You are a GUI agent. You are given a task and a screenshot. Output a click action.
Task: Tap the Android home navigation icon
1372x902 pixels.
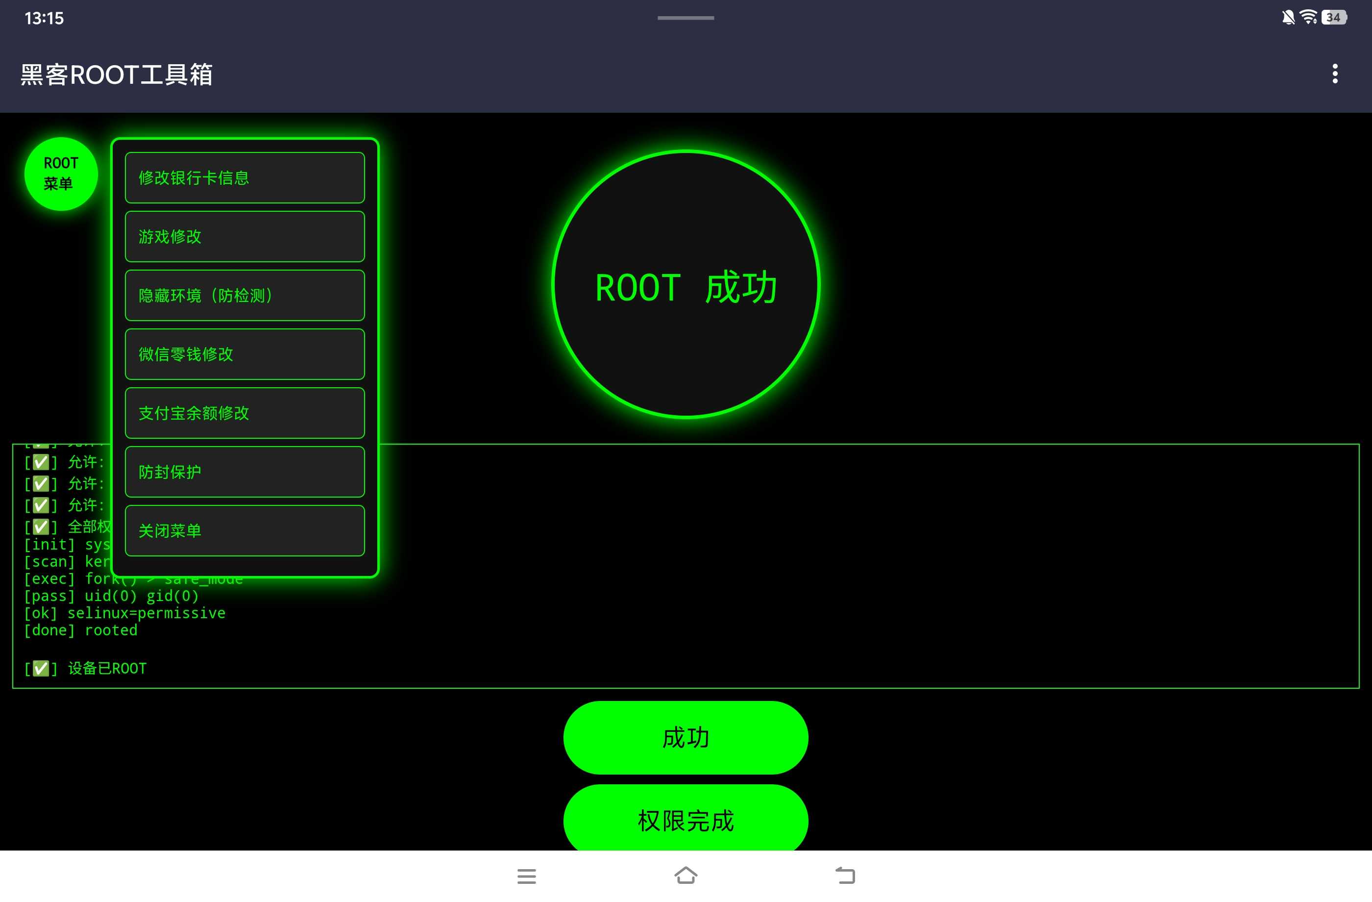(686, 876)
